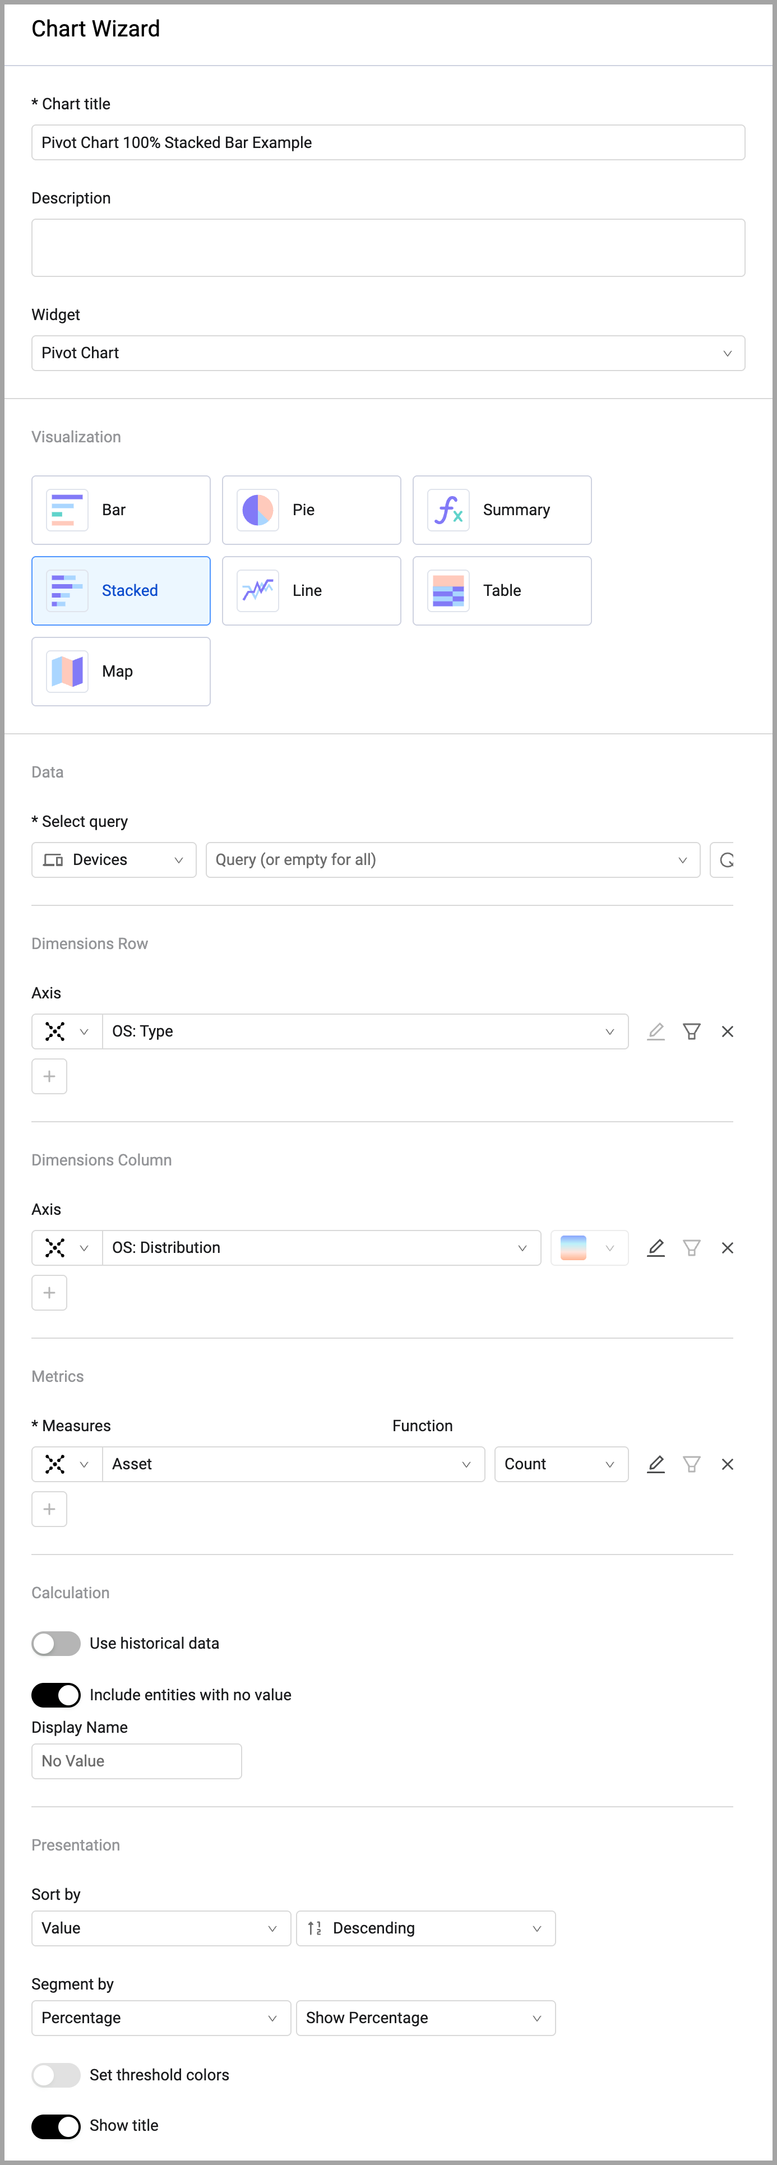
Task: Disable Include entities with no value
Action: [55, 1695]
